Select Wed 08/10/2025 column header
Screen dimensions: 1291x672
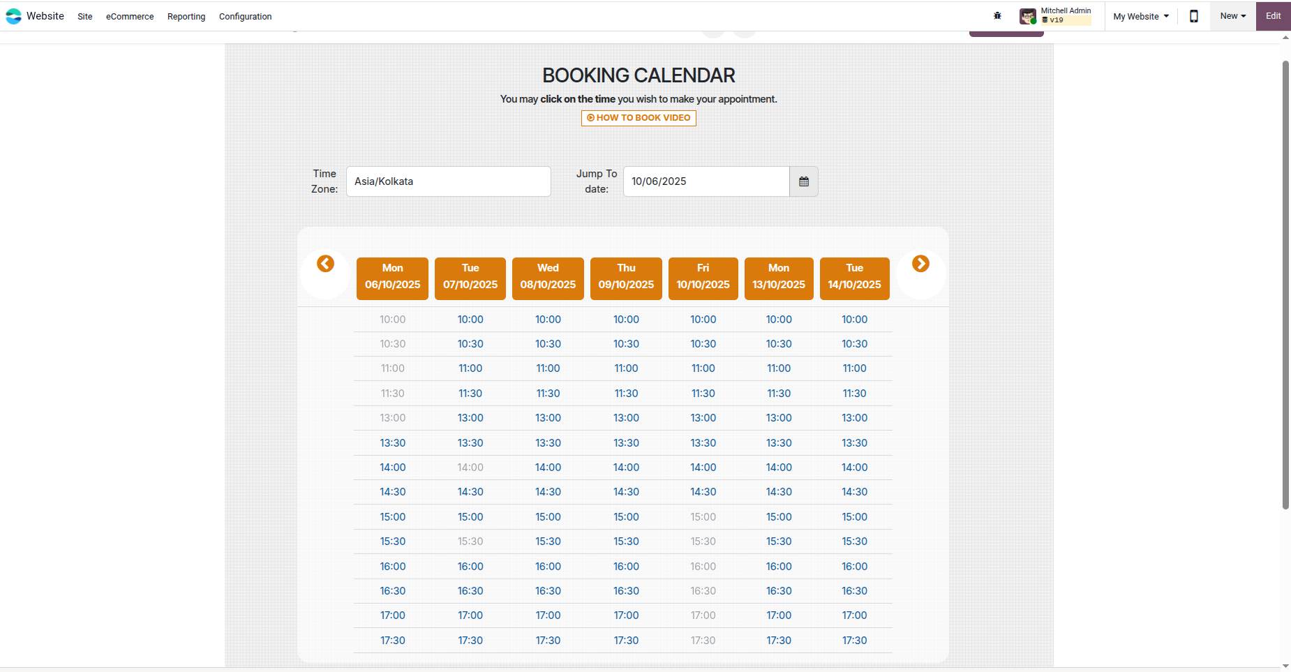tap(548, 278)
